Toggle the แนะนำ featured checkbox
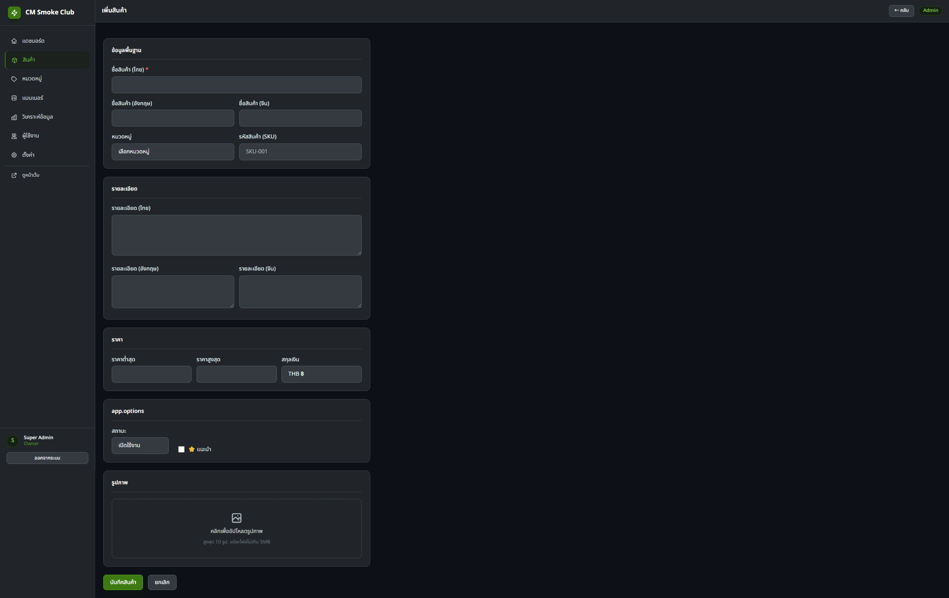This screenshot has width=949, height=598. (181, 449)
